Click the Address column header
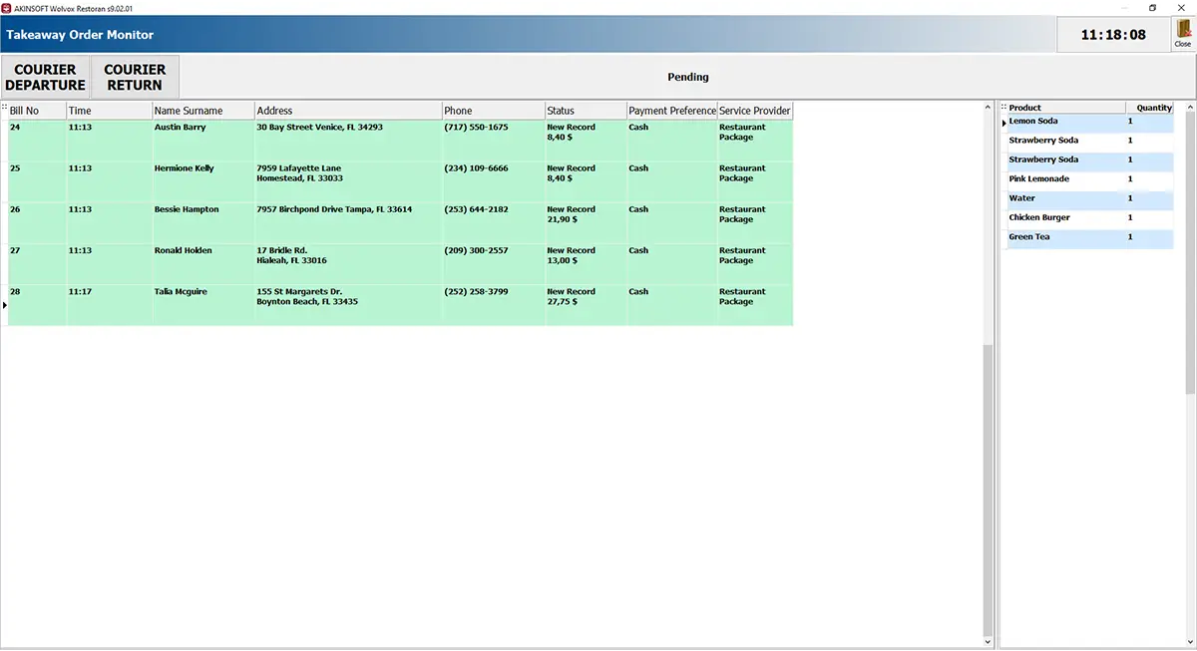Image resolution: width=1197 pixels, height=651 pixels. pos(348,111)
